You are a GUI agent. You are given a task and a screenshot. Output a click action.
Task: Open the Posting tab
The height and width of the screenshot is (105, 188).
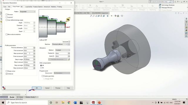[x=60, y=7]
